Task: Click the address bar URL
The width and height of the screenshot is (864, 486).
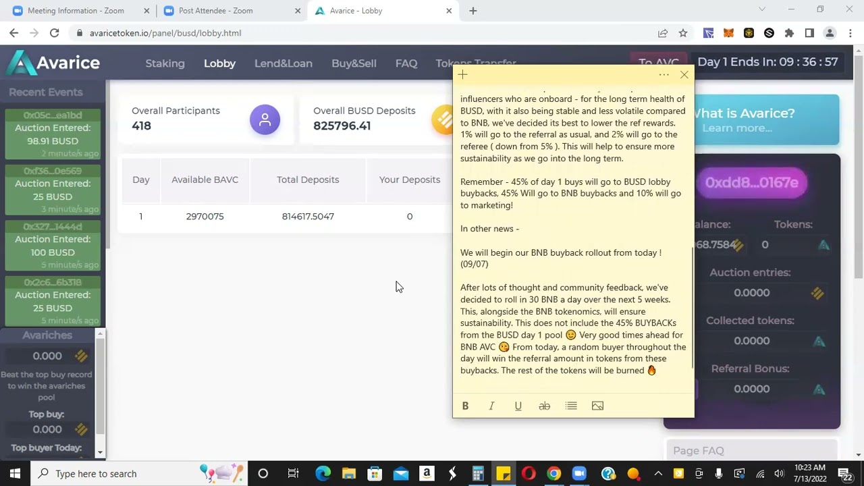Action: pyautogui.click(x=165, y=33)
